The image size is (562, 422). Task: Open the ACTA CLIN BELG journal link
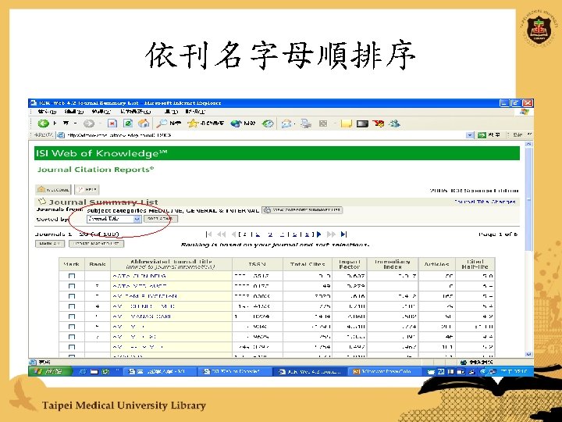(139, 276)
